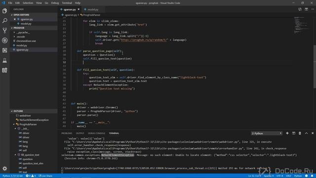Click the ProgHubParser breadcrumb
The height and width of the screenshot is (178, 316).
(91, 15)
